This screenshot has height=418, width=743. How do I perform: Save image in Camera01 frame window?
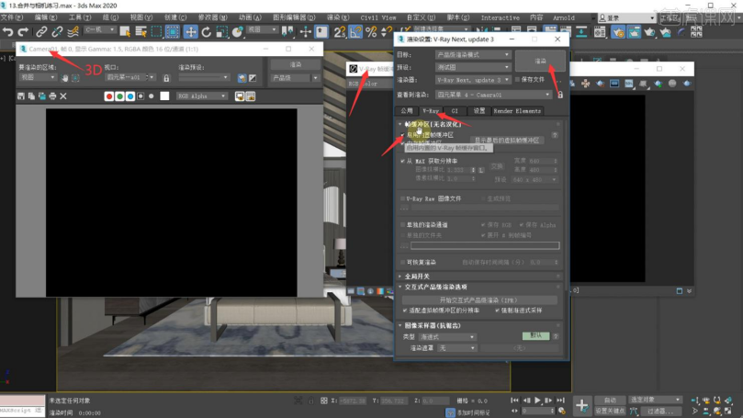[21, 96]
